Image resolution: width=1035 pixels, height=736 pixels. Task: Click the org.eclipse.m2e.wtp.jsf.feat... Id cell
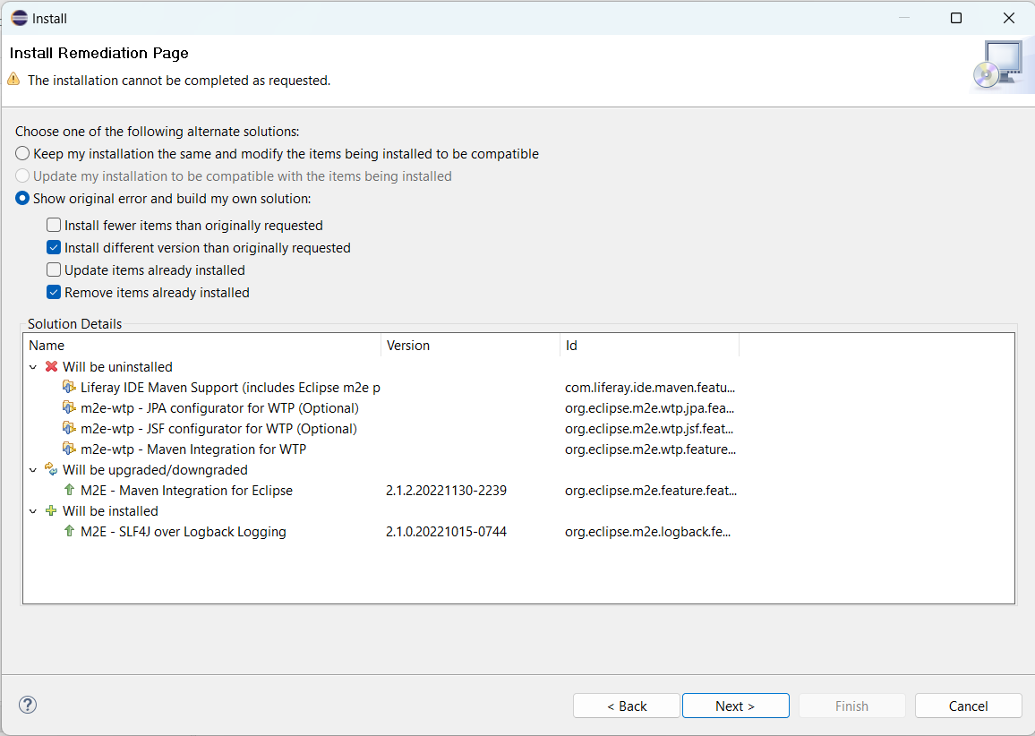[649, 428]
